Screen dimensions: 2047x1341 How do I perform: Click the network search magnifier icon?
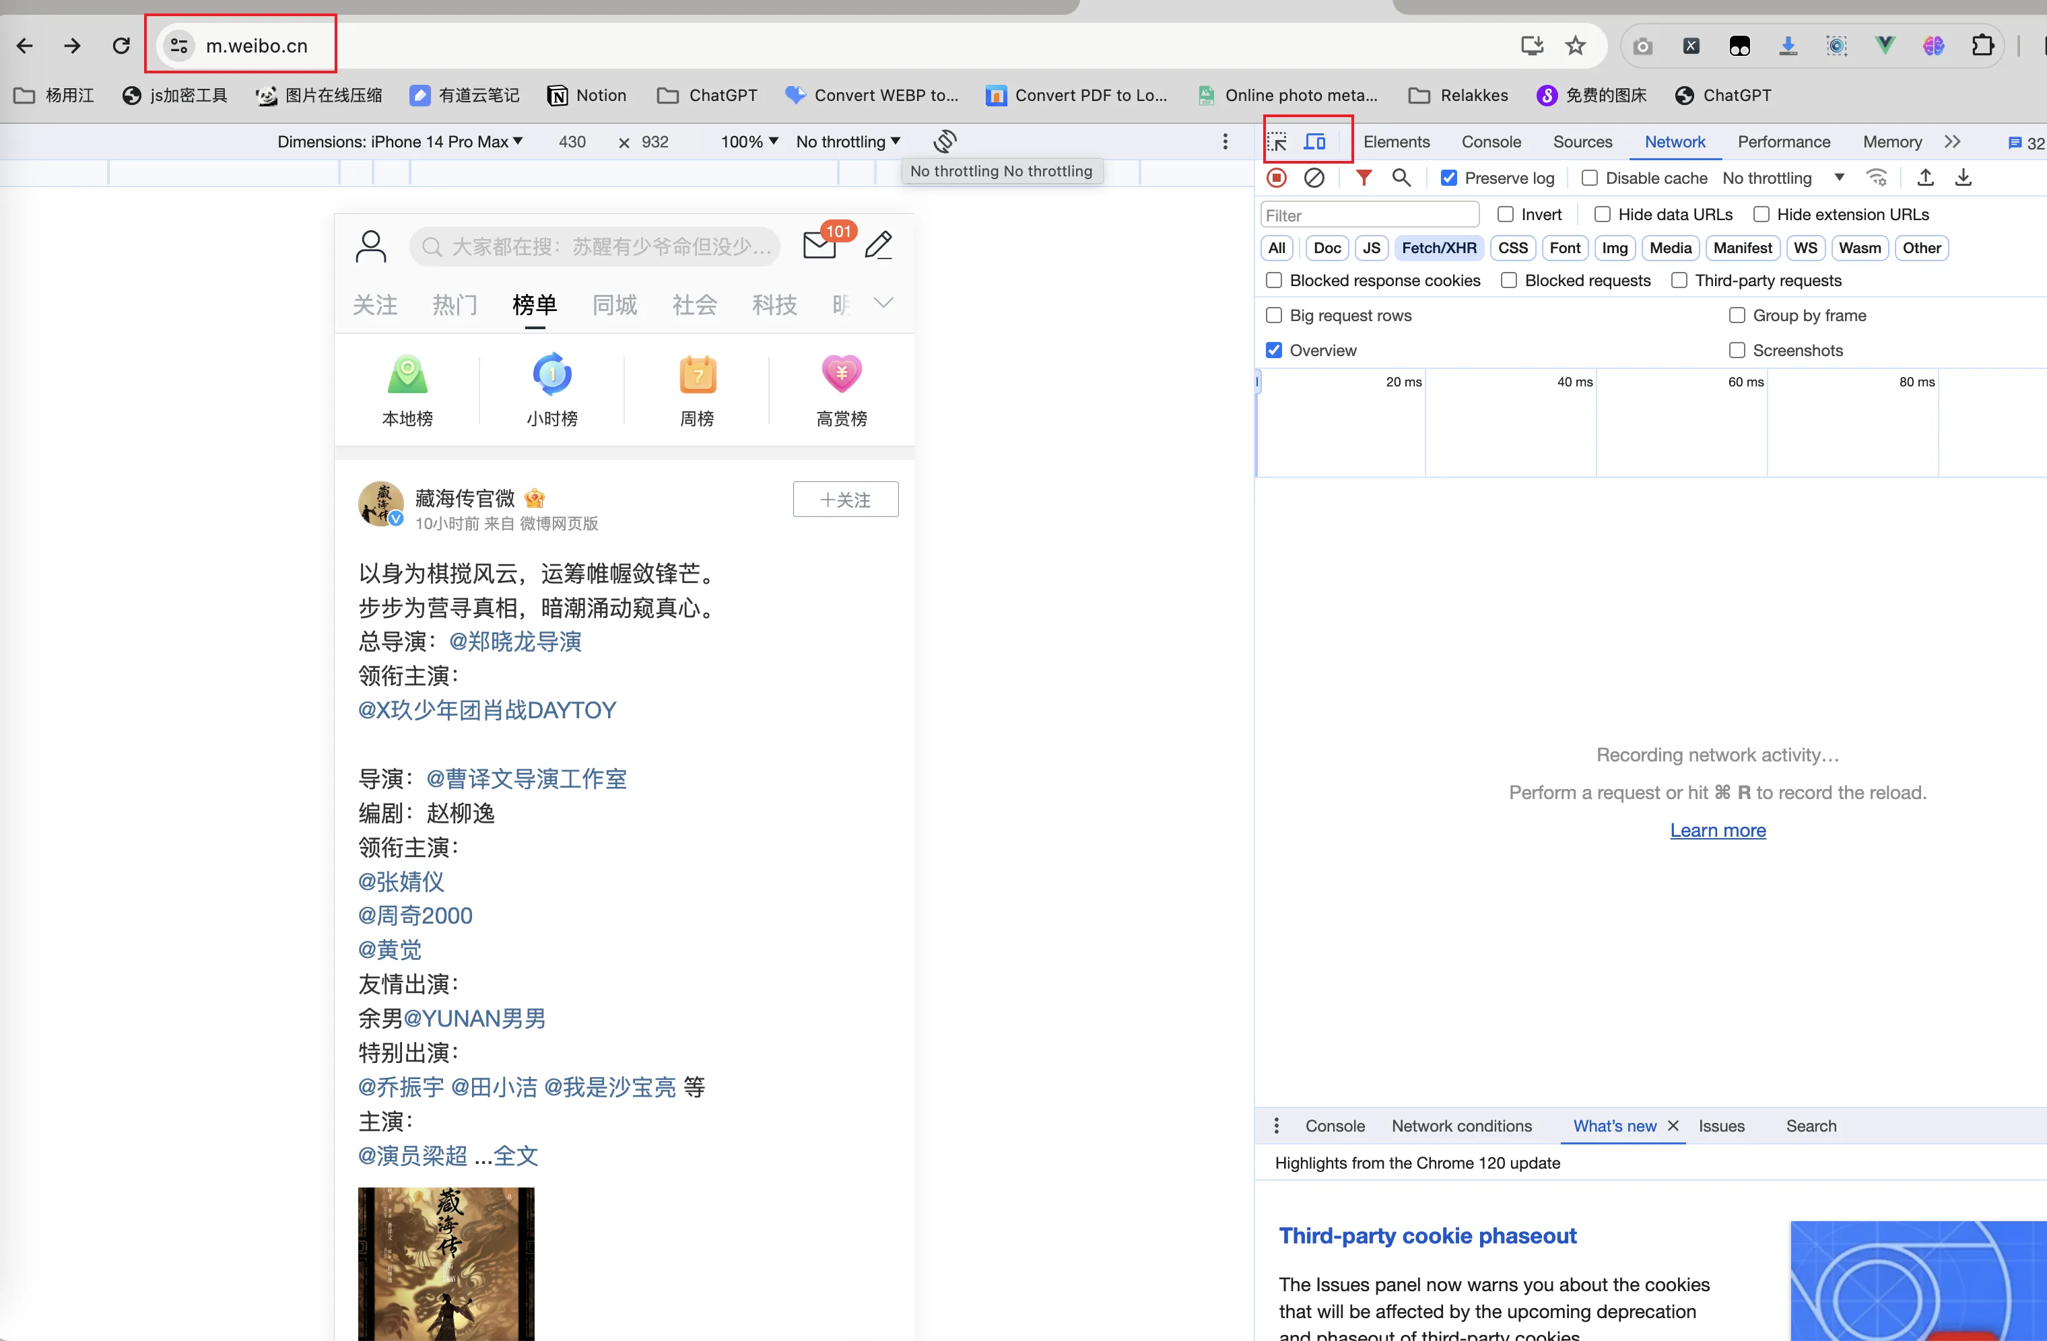(1401, 178)
